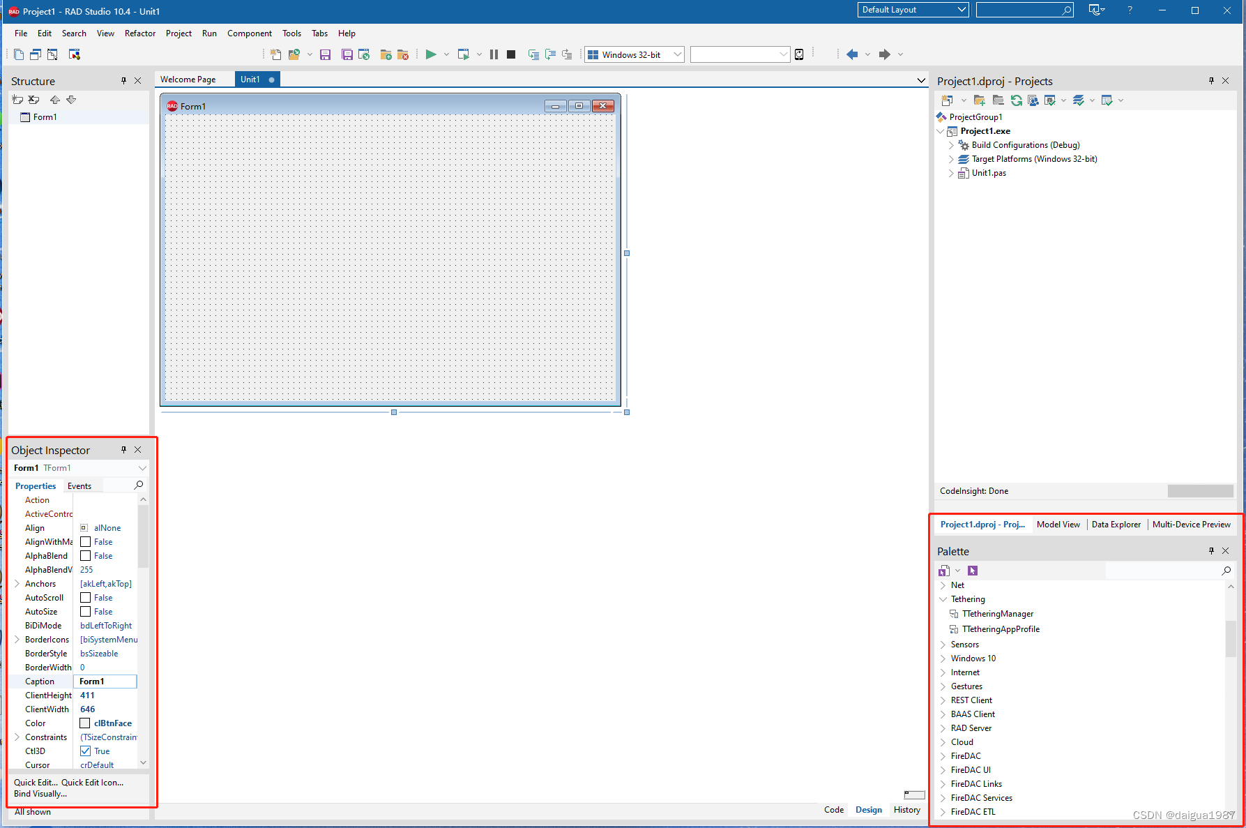1246x828 pixels.
Task: Open the Refactor menu
Action: click(140, 33)
